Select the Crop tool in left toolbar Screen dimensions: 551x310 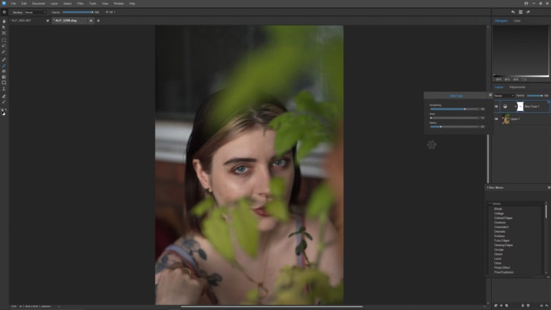click(4, 33)
